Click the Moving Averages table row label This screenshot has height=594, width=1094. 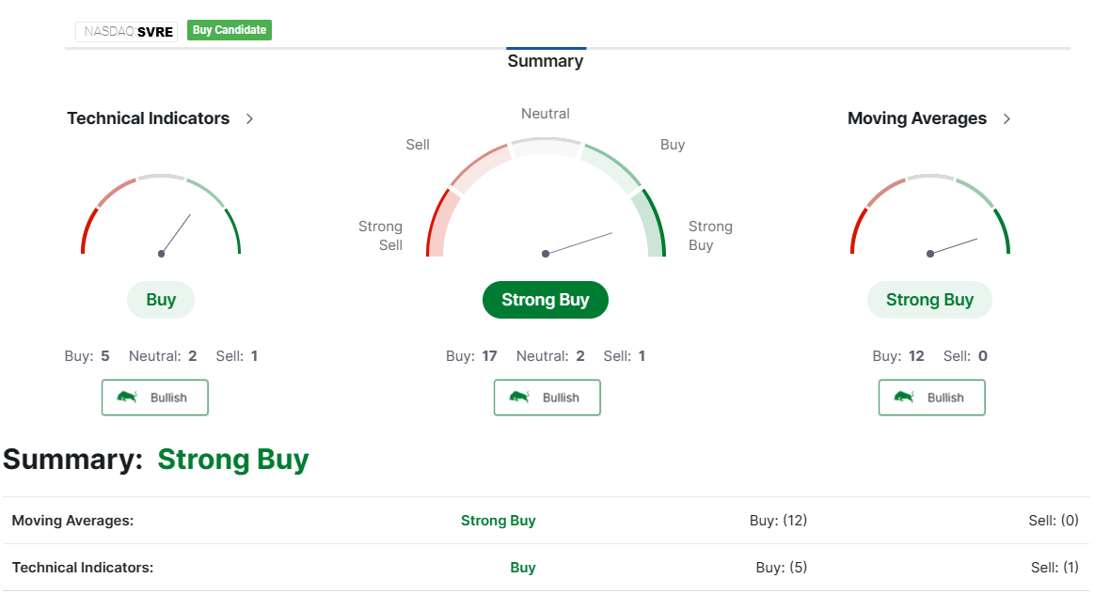tap(72, 520)
